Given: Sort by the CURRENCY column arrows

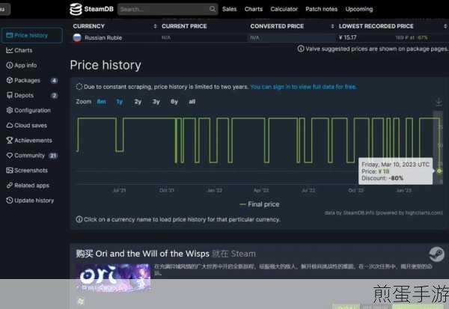Looking at the screenshot, I should click(155, 26).
